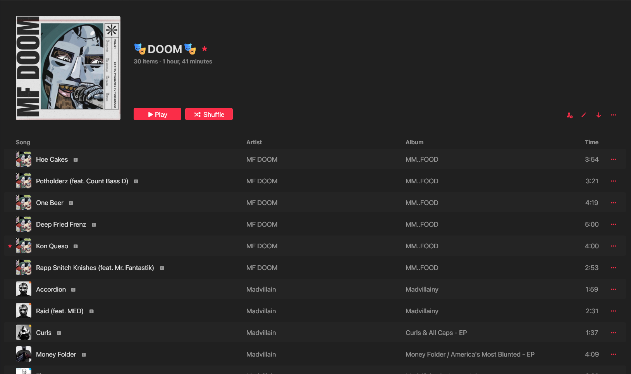This screenshot has width=631, height=374.
Task: Click the Curls album thumbnail
Action: click(x=24, y=332)
